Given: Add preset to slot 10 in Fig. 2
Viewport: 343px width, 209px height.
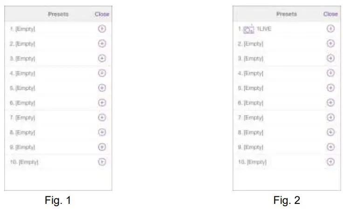Looking at the screenshot, I should pyautogui.click(x=330, y=162).
